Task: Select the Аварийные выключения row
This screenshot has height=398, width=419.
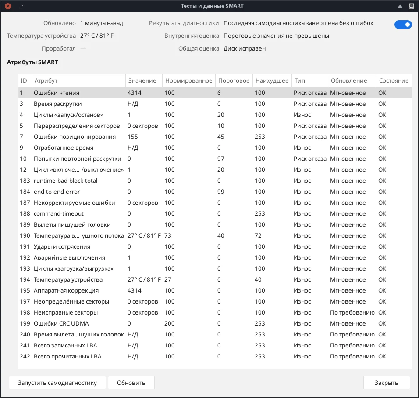Action: tap(215, 257)
